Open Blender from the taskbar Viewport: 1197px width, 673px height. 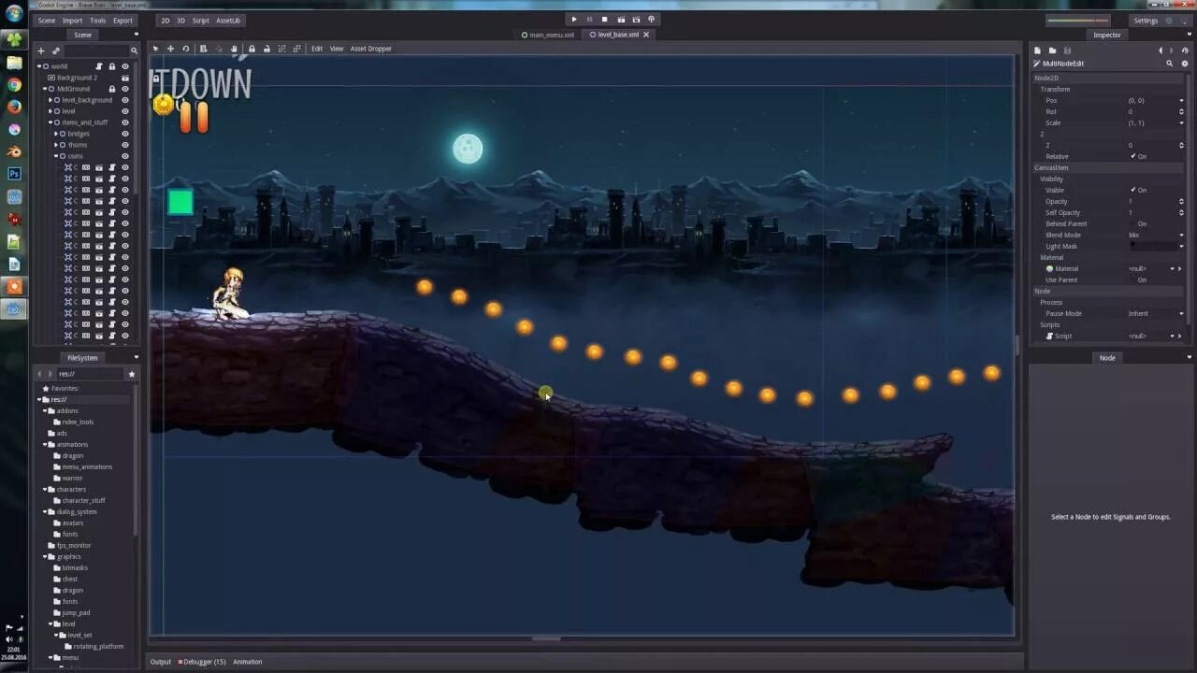(14, 151)
